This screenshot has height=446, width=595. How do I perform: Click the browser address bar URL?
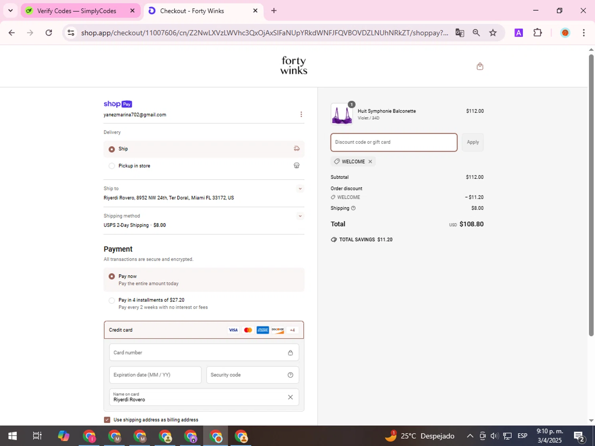point(265,33)
